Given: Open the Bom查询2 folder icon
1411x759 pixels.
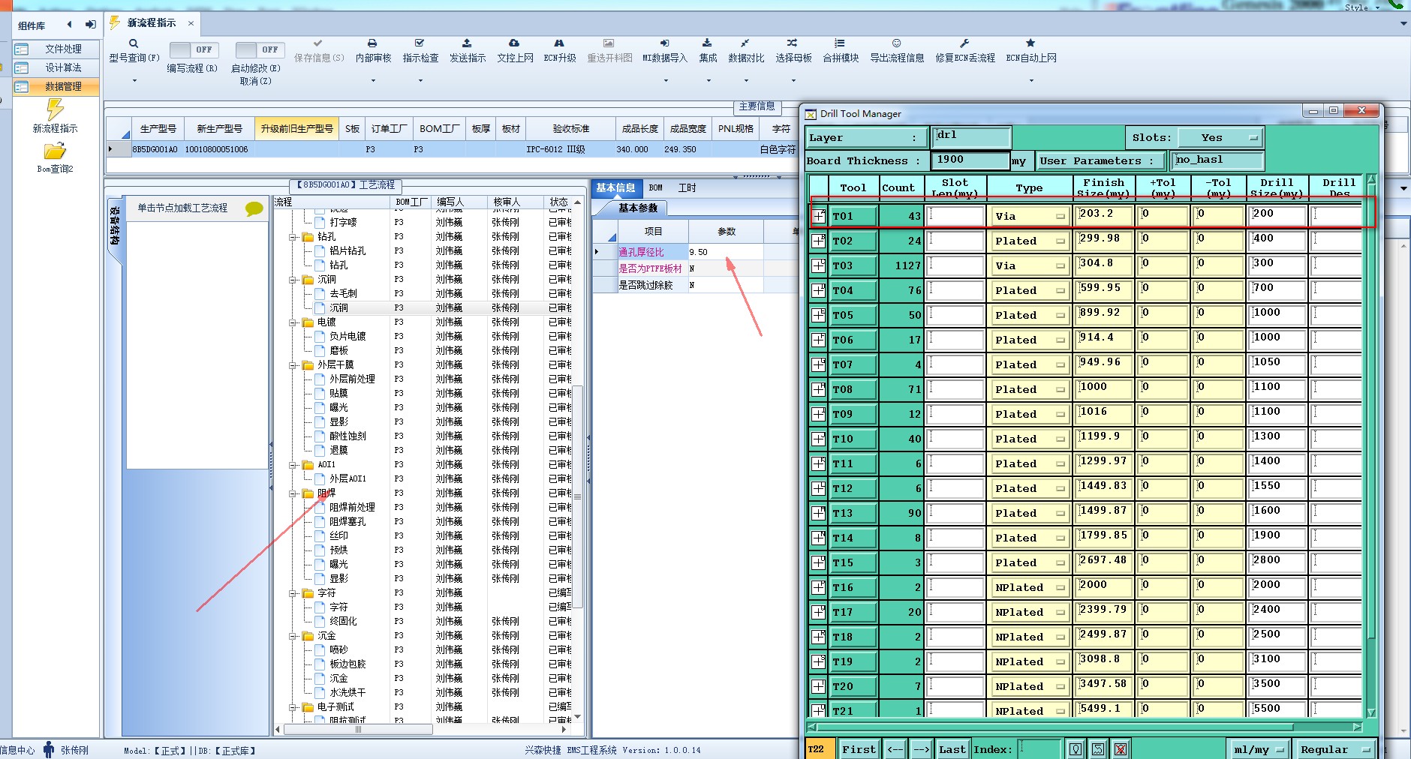Looking at the screenshot, I should tap(55, 151).
